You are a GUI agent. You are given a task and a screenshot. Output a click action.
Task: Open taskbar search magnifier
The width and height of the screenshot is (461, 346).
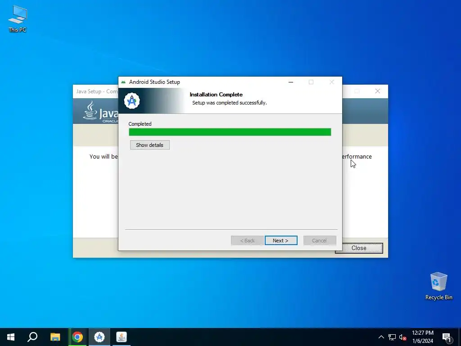32,337
